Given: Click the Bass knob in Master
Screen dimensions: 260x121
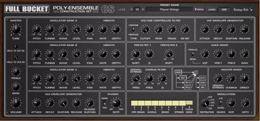Looking at the screenshot, I should pos(16,87).
